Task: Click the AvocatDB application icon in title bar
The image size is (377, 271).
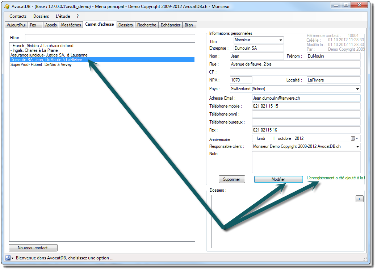Action: click(x=7, y=7)
